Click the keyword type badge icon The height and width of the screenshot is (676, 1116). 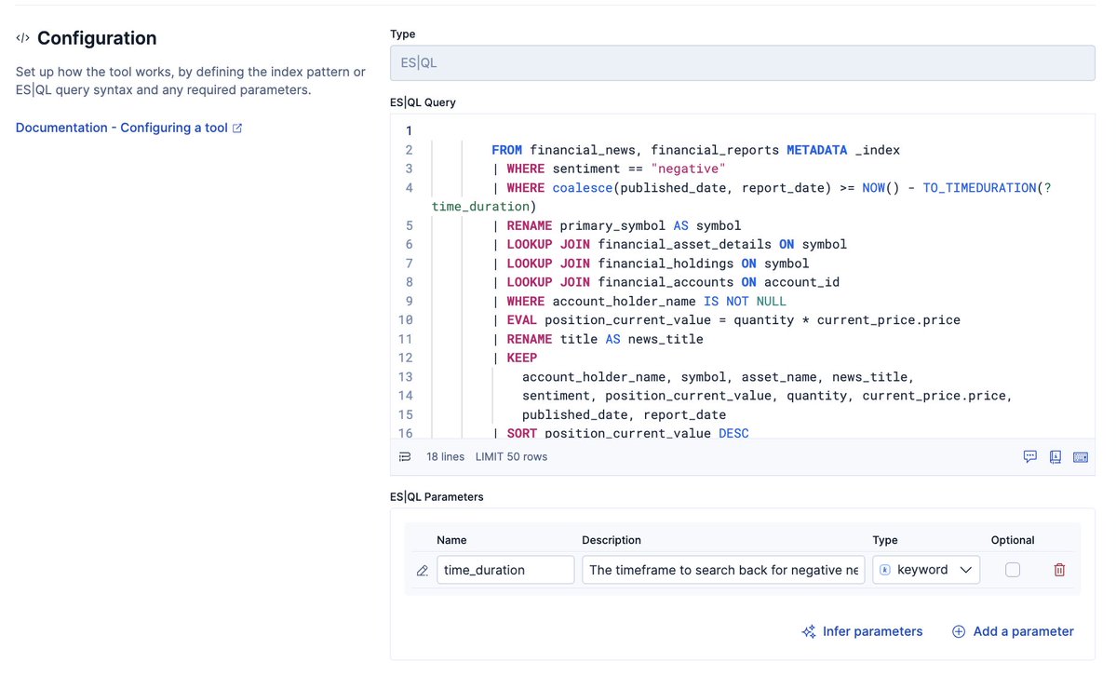[885, 570]
